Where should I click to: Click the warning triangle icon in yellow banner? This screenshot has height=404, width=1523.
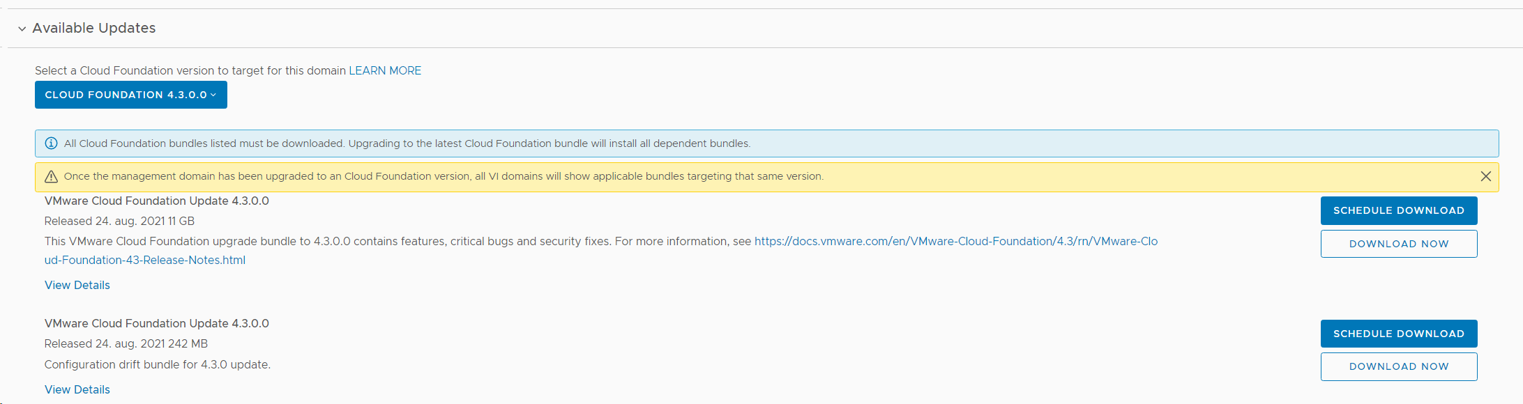tap(51, 177)
